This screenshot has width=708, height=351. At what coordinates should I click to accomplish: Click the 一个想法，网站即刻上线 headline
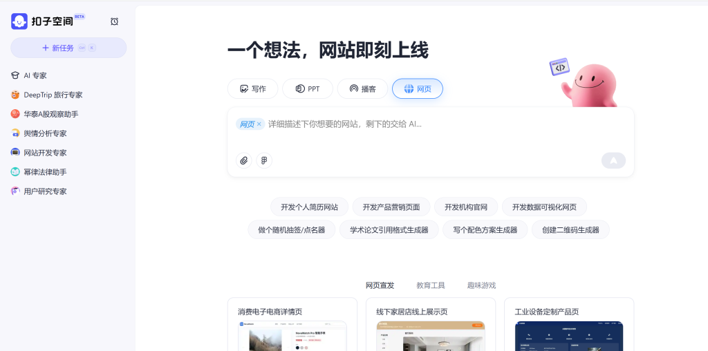click(328, 50)
